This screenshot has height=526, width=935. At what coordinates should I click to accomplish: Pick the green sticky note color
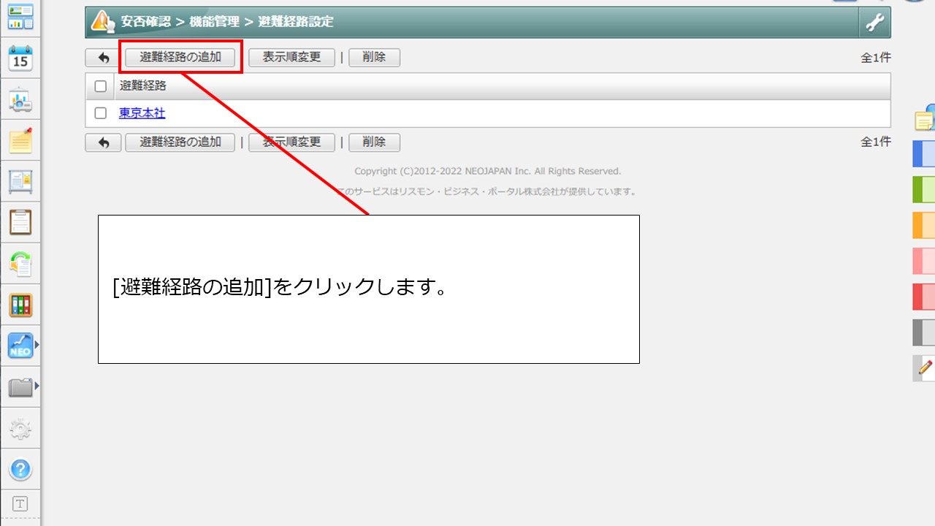[x=924, y=190]
